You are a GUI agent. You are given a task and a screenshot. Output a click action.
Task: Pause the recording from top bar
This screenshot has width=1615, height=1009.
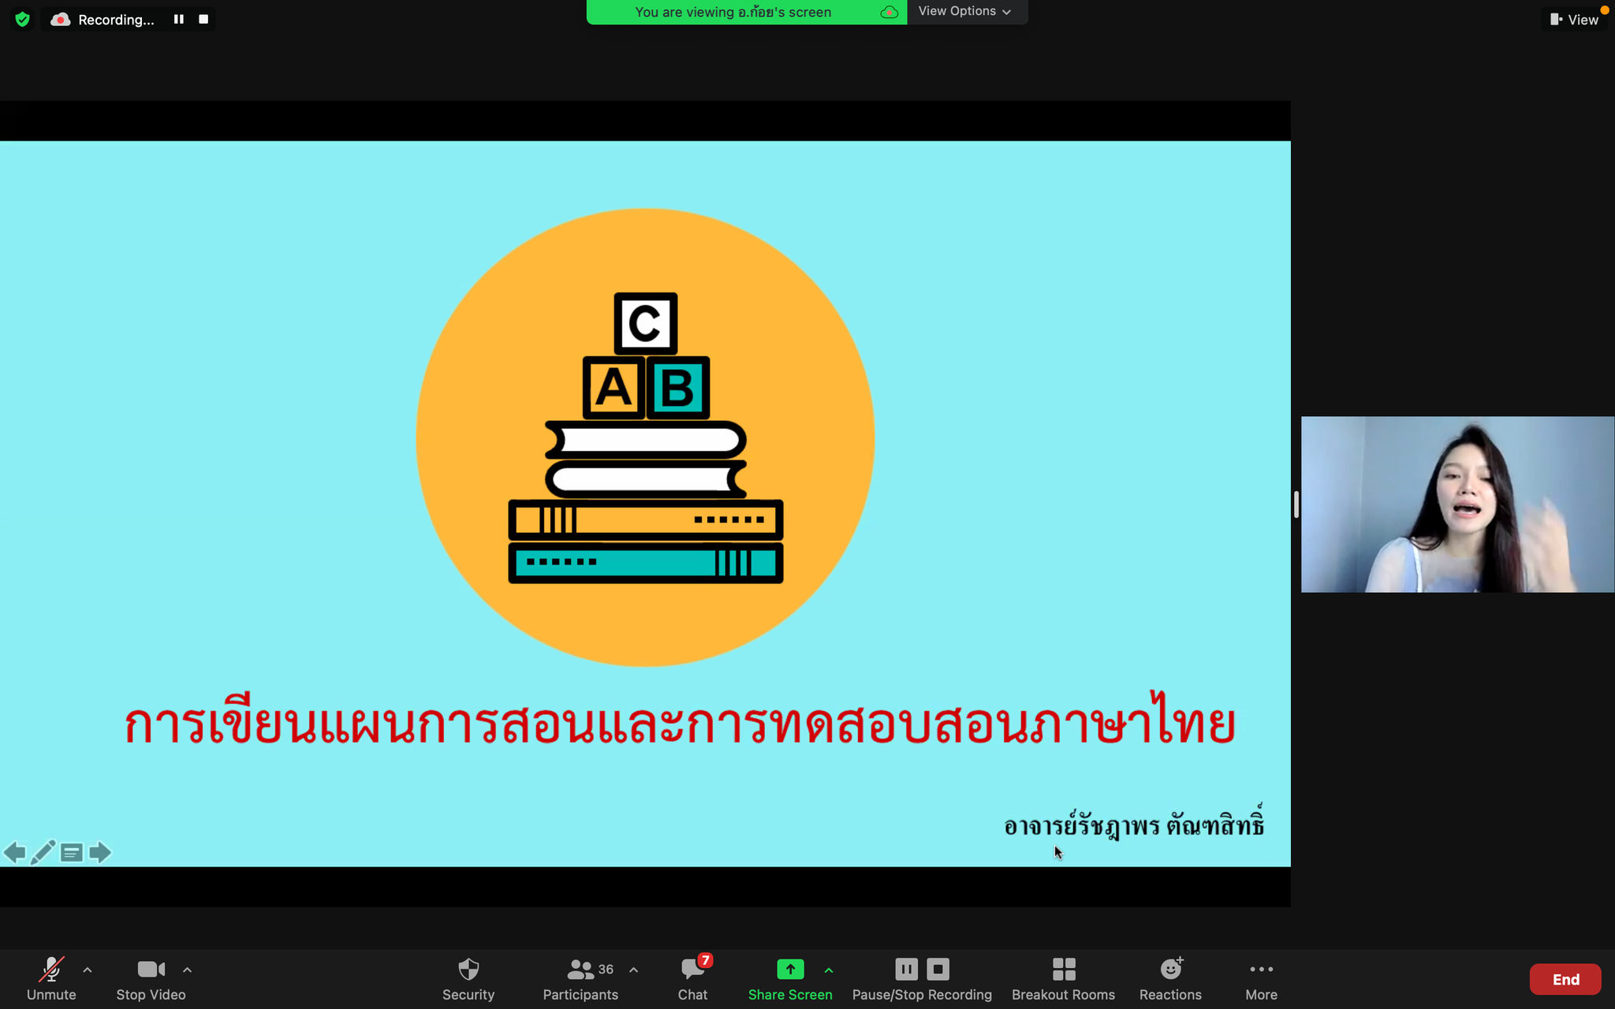[179, 19]
